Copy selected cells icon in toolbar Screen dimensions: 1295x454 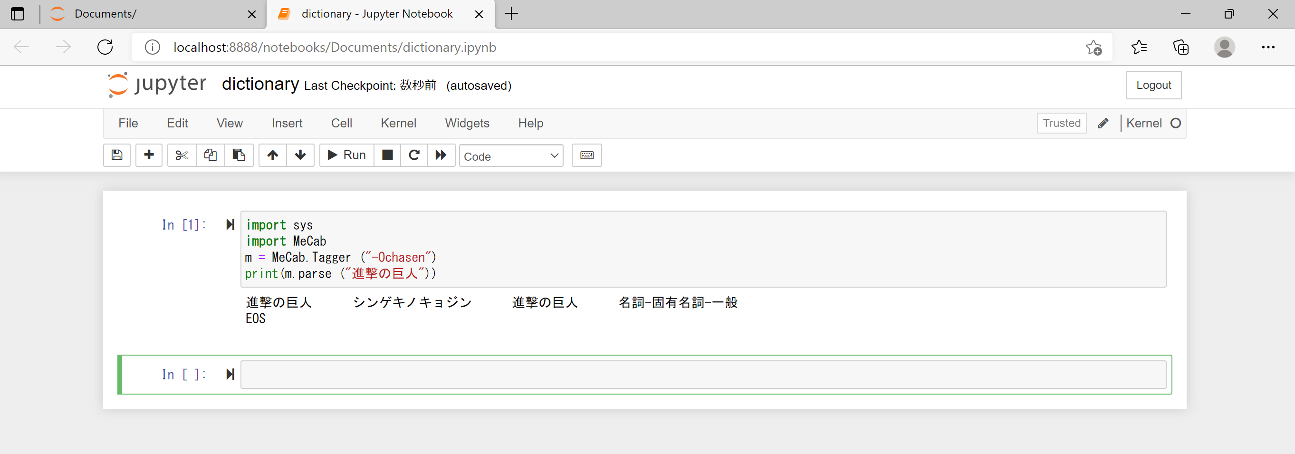[210, 155]
